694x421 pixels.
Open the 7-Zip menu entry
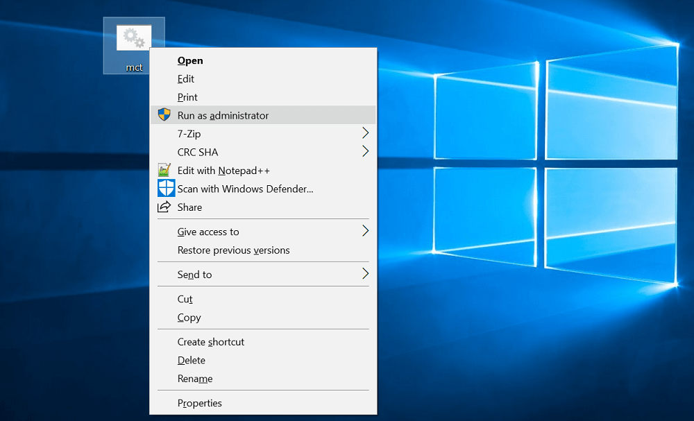(x=263, y=134)
